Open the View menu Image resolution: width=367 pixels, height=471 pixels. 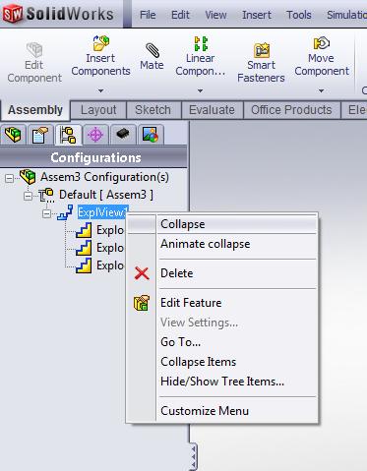(x=215, y=15)
